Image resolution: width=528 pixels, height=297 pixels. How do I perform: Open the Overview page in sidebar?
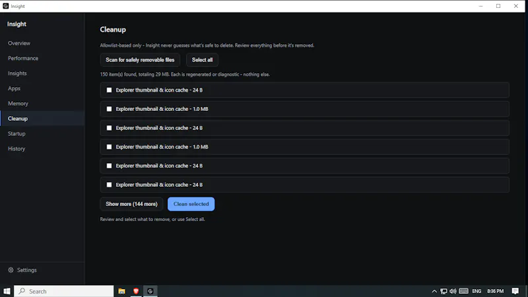[19, 43]
